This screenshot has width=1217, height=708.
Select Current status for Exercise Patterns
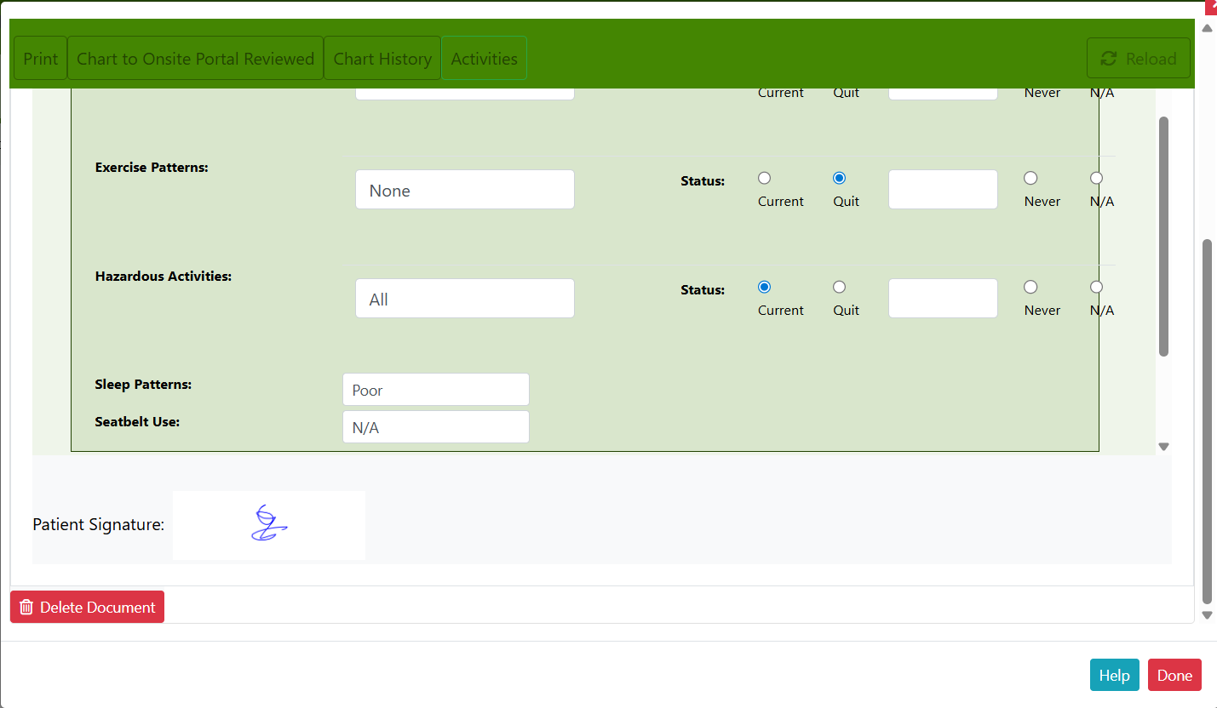coord(764,178)
